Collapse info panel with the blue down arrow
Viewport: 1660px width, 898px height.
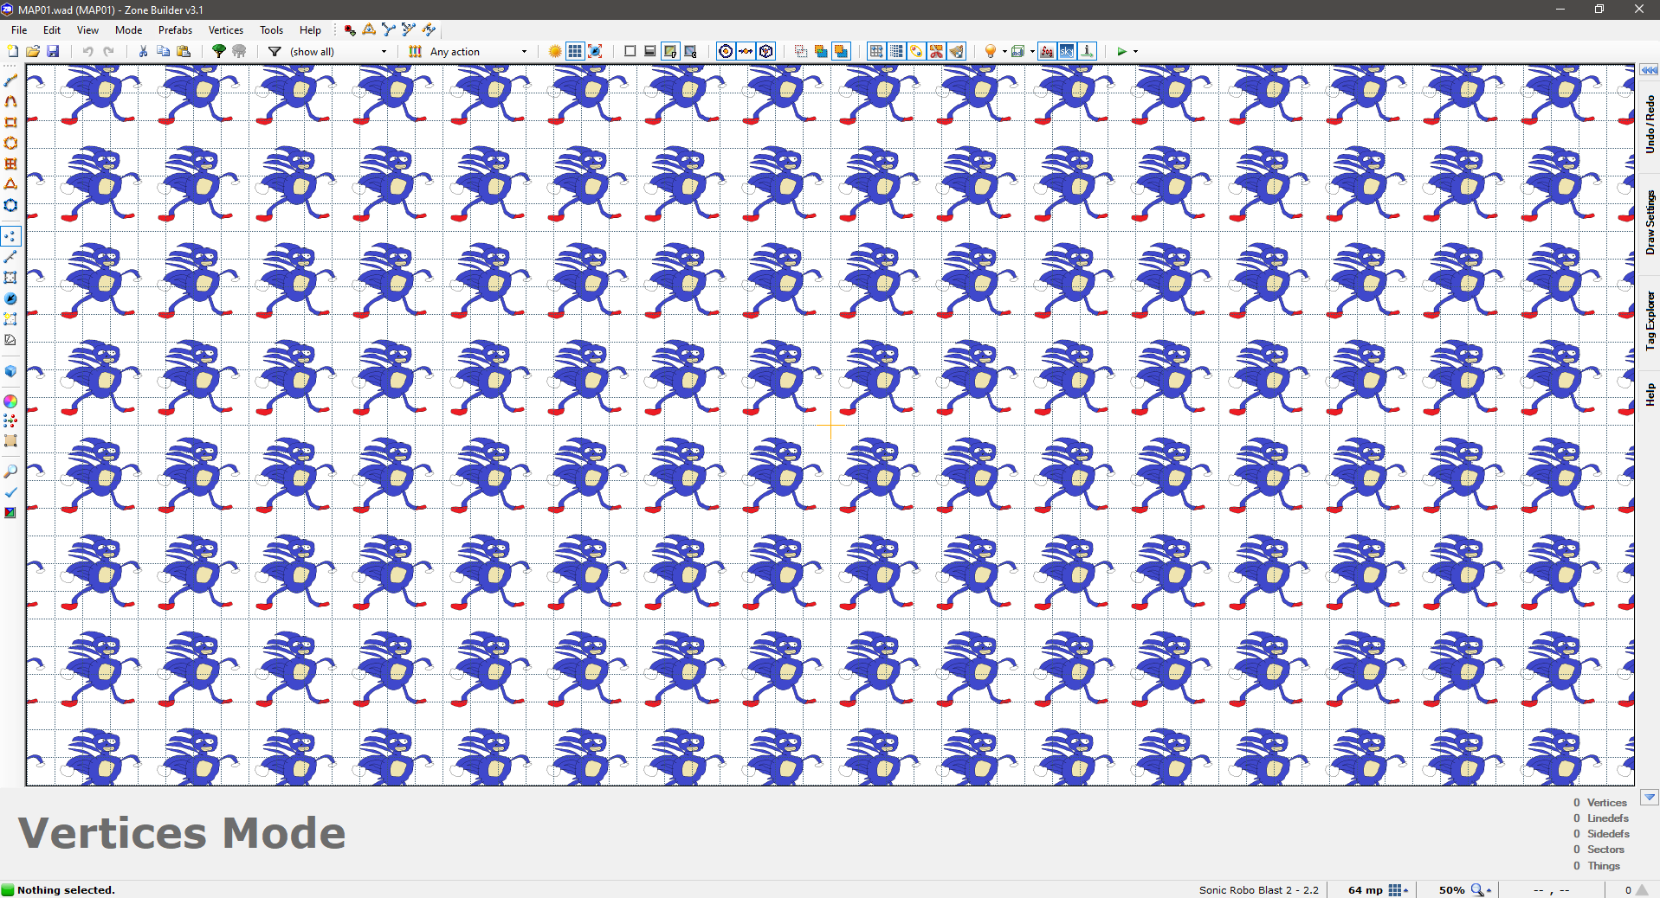pos(1650,798)
